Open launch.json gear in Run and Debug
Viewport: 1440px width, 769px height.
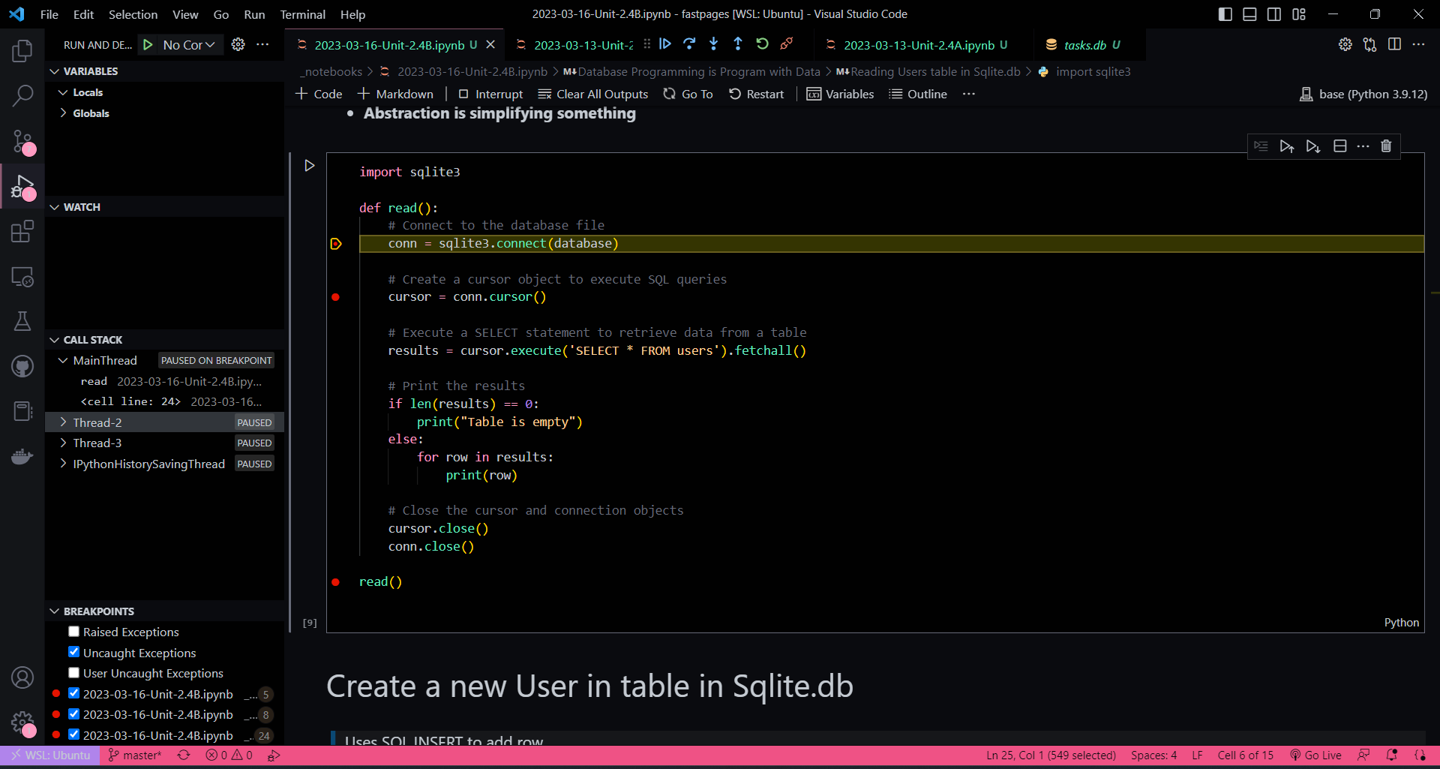click(x=238, y=45)
